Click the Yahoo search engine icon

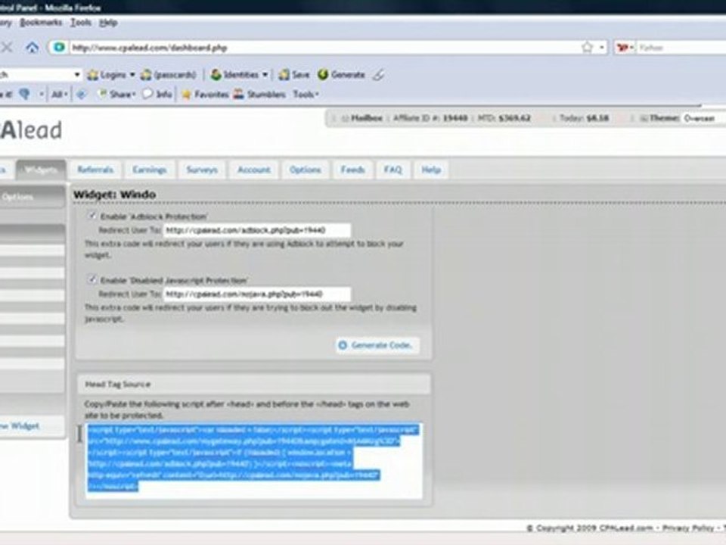622,47
